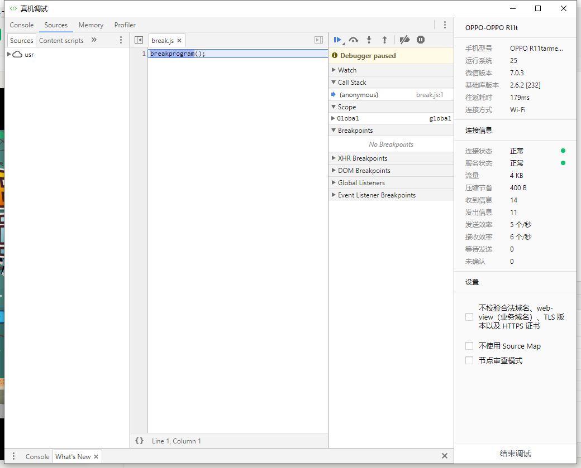This screenshot has width=581, height=468.
Task: Click the Debugger paused info icon
Action: (335, 55)
